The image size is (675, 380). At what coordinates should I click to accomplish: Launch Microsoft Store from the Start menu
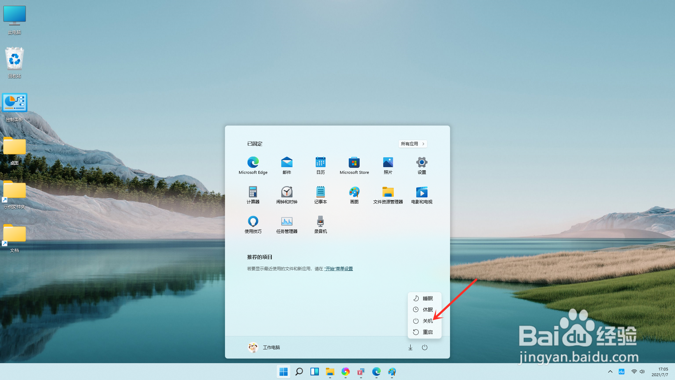coord(354,165)
